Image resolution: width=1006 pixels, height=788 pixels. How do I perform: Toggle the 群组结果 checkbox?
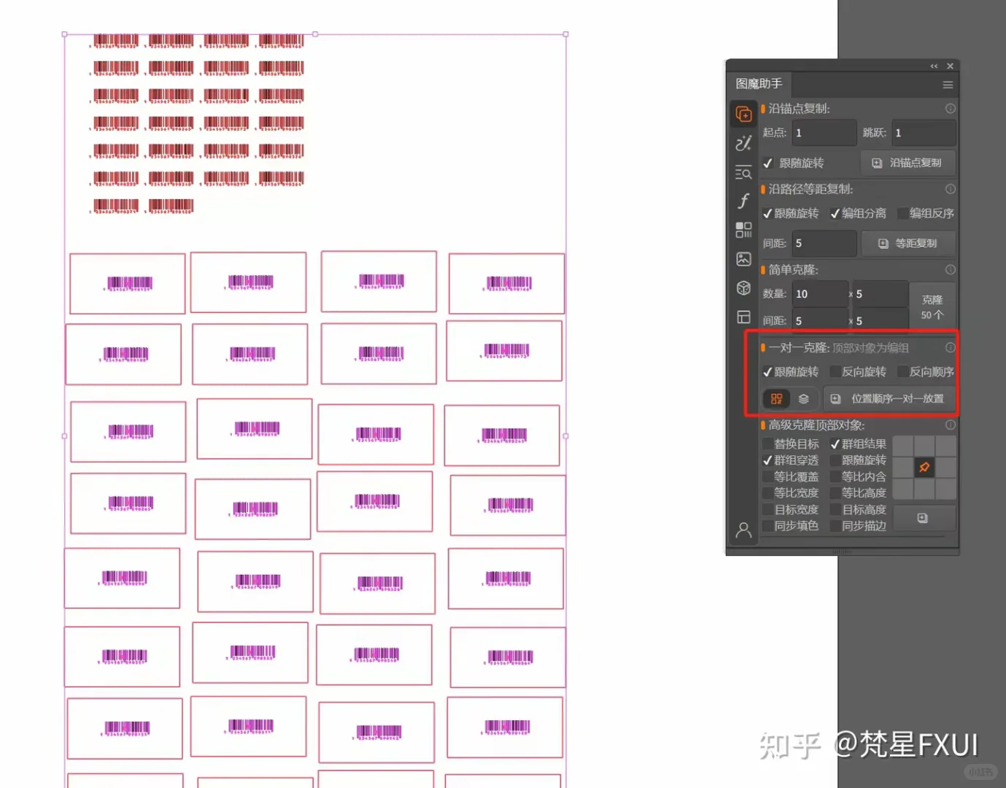click(x=835, y=444)
